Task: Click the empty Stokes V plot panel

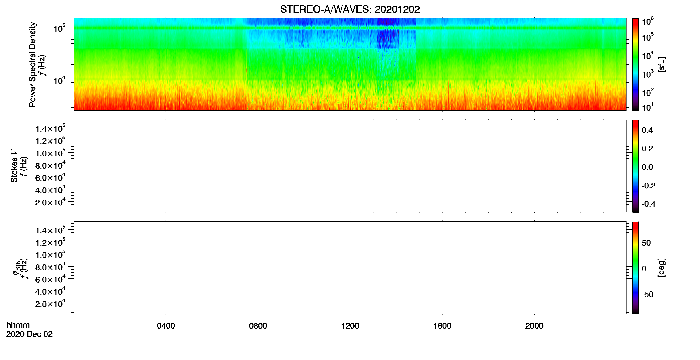Action: [350, 166]
